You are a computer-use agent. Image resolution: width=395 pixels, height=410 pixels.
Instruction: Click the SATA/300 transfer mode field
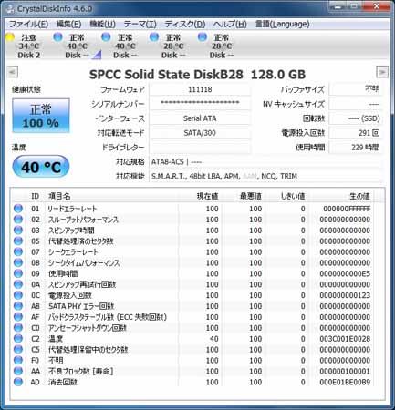tap(200, 133)
